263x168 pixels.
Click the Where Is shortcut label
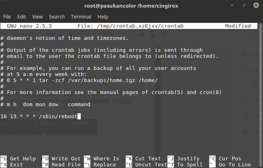pos(106,159)
